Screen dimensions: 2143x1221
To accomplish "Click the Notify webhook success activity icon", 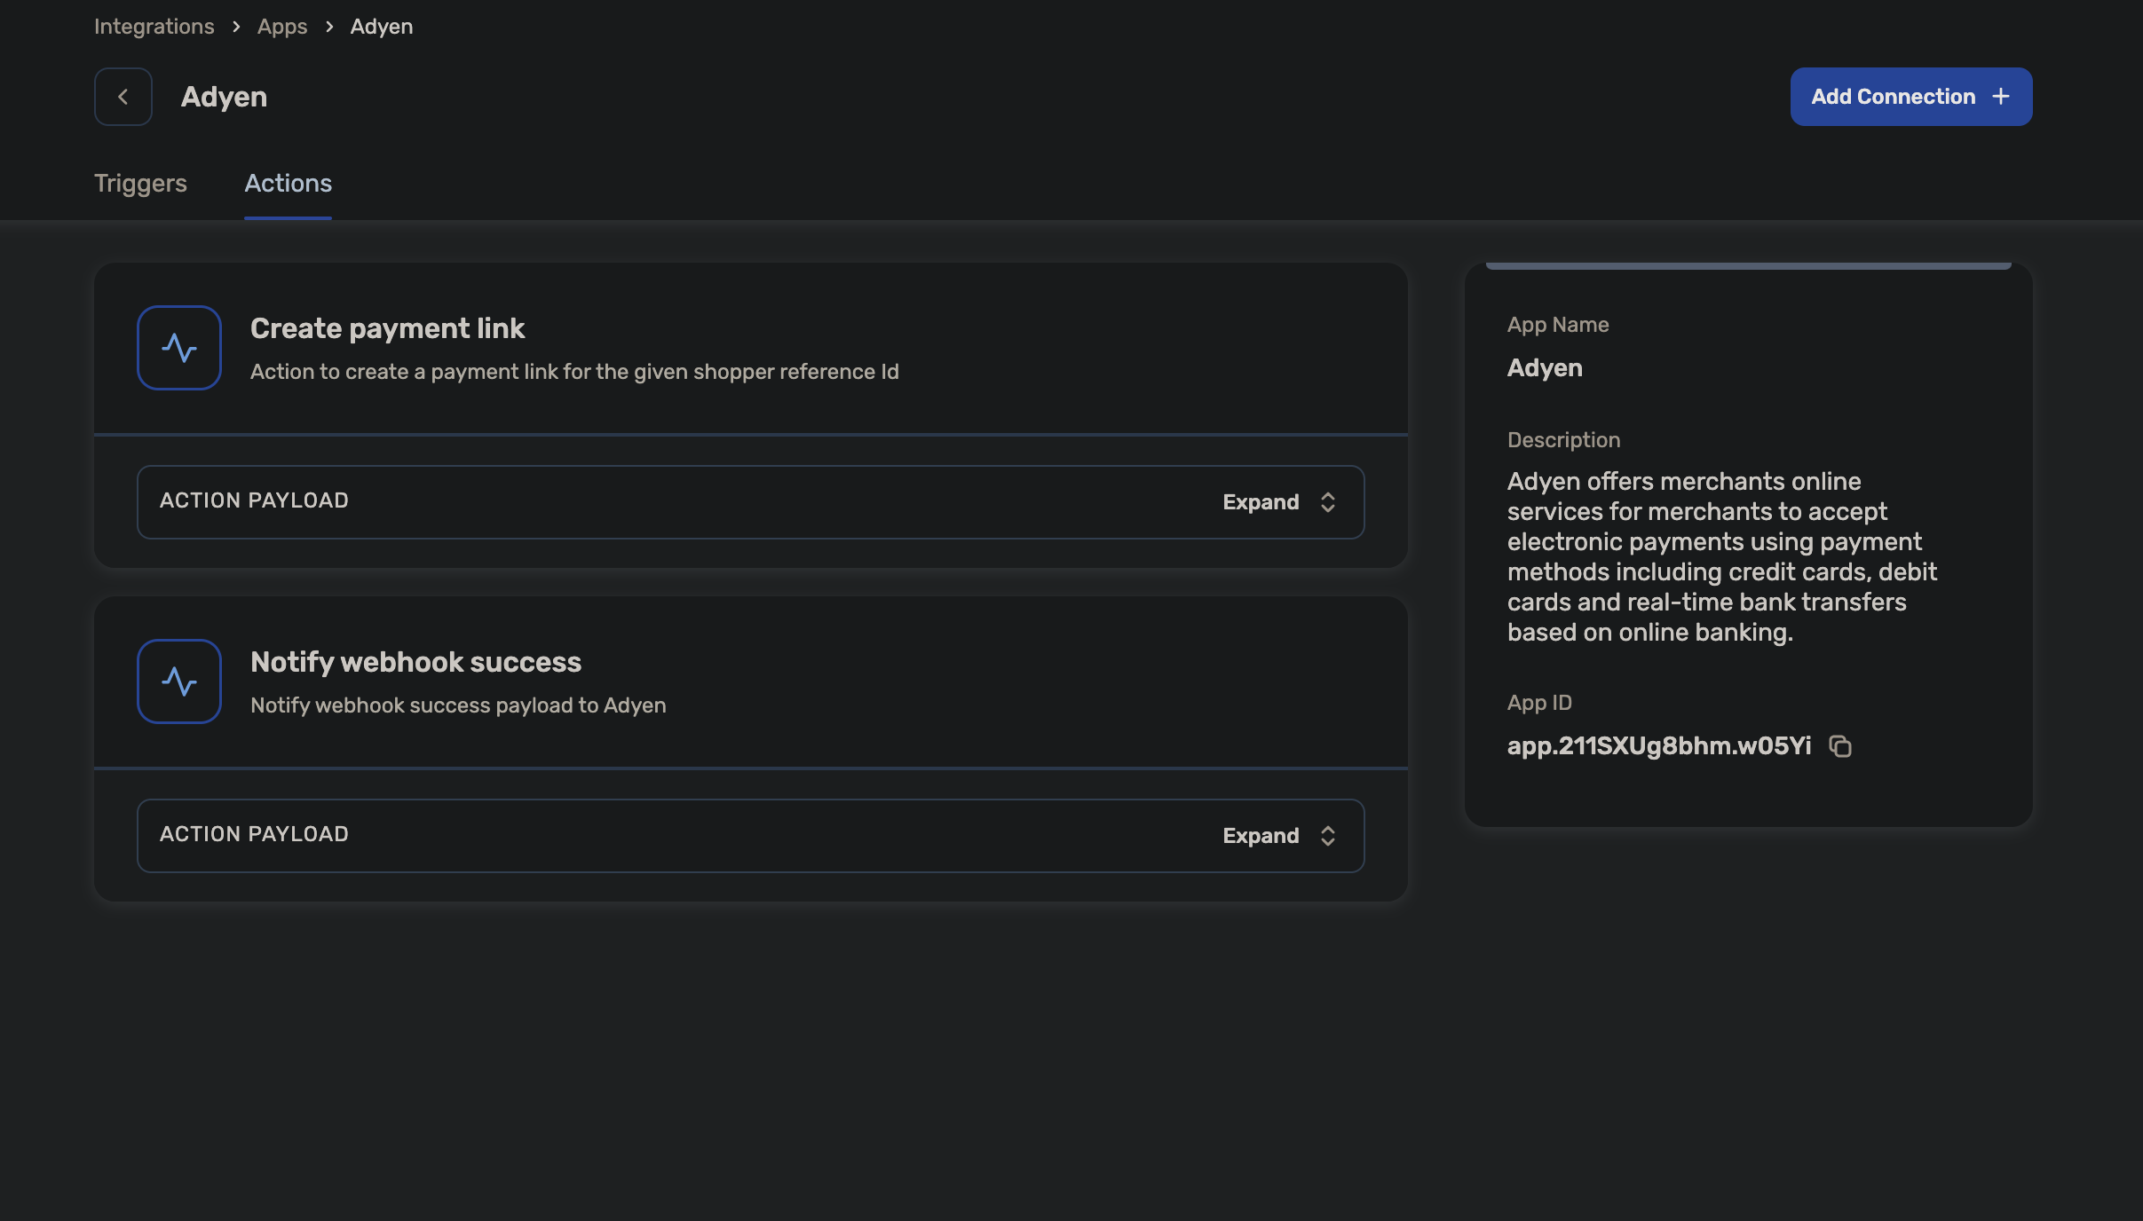I will [179, 681].
